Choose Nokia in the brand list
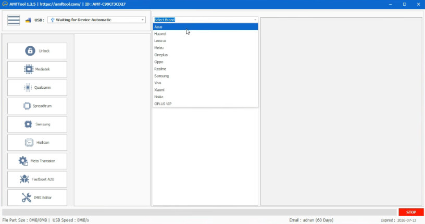 pyautogui.click(x=205, y=97)
